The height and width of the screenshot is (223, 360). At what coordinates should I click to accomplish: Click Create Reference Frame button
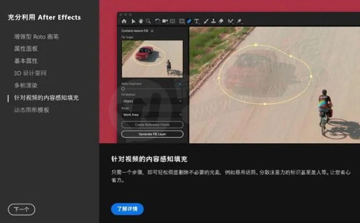(152, 125)
